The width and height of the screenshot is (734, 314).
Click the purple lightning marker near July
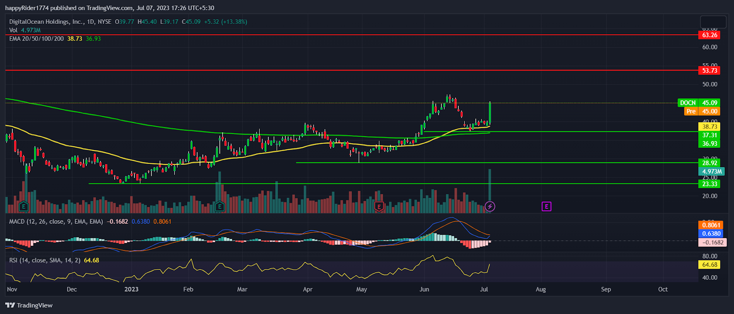coord(490,206)
